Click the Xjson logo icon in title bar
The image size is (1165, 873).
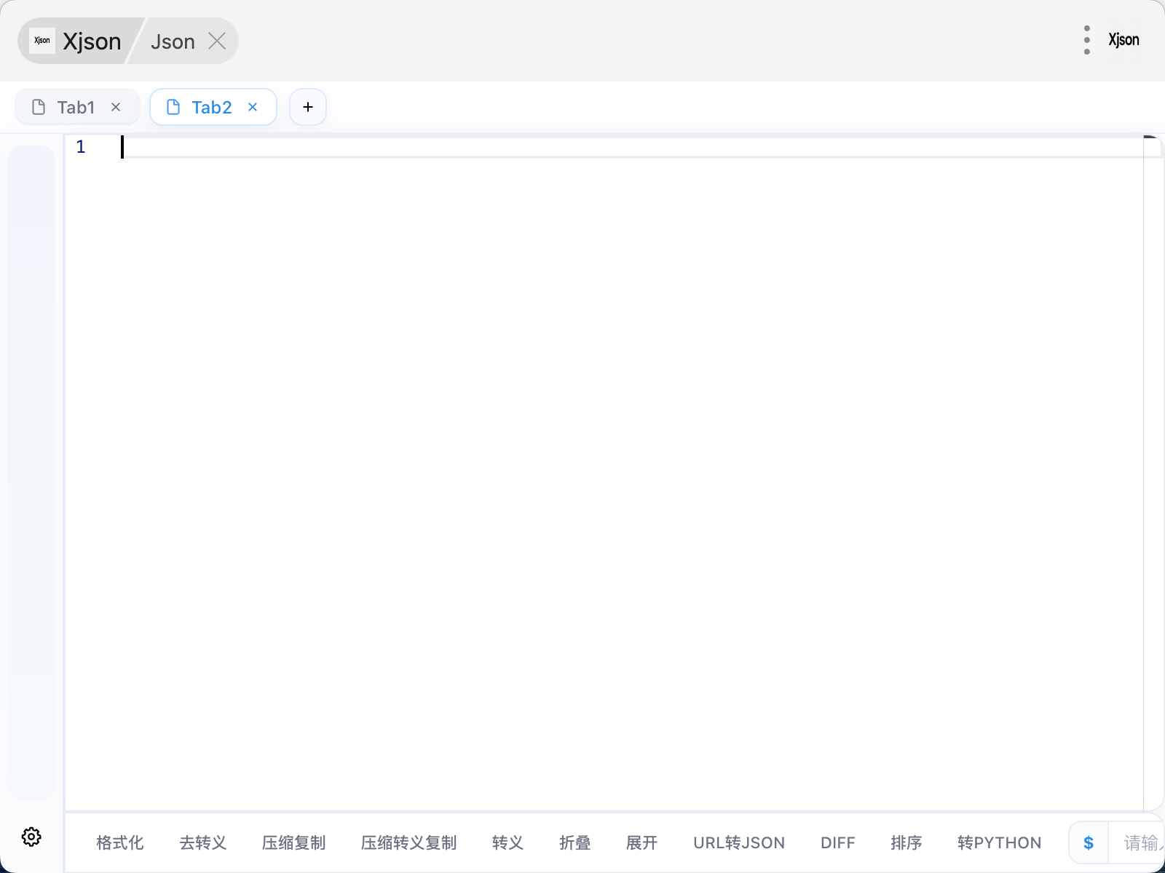tap(42, 41)
